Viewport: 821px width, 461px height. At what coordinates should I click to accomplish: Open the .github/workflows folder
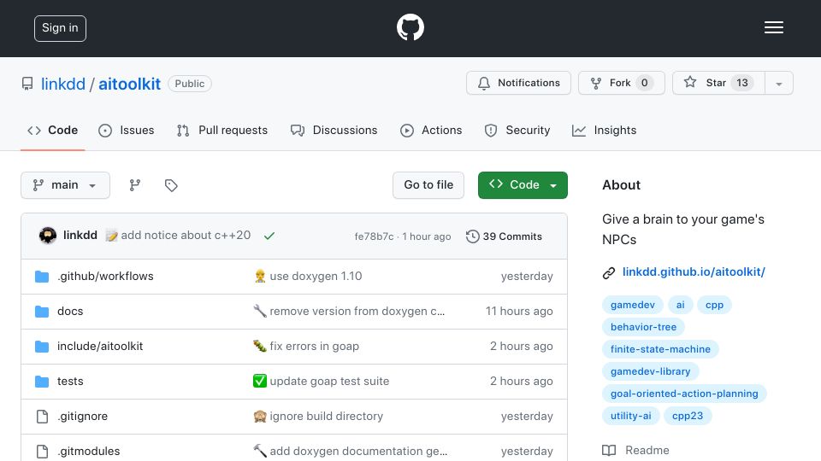105,276
